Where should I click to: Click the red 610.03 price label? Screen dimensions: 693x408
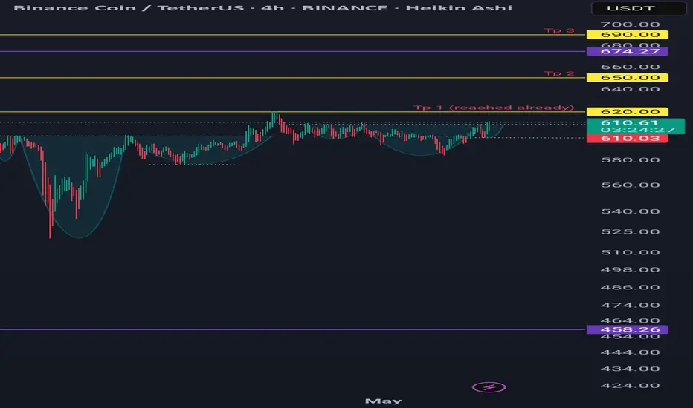pyautogui.click(x=627, y=139)
